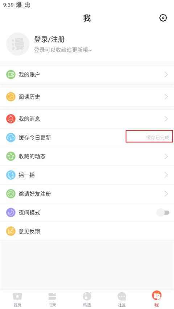174x309 pixels.
Task: Tap the grey profile avatar placeholder
Action: (18, 44)
